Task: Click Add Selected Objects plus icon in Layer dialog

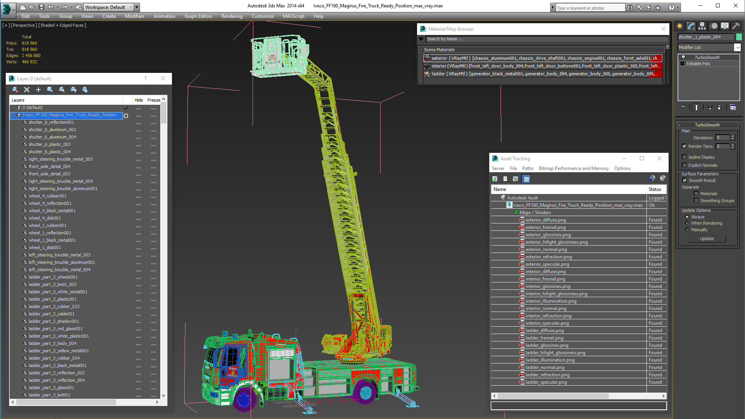Action: [38, 90]
